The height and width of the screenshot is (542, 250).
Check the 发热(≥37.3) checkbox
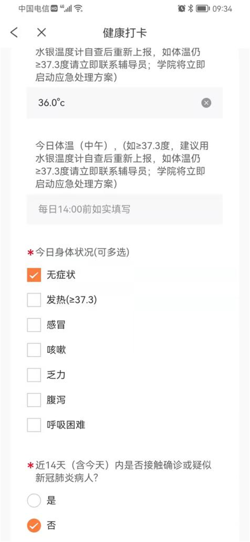click(x=34, y=300)
